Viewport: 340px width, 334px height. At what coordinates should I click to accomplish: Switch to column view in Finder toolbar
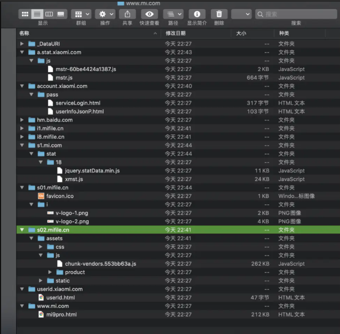click(49, 14)
